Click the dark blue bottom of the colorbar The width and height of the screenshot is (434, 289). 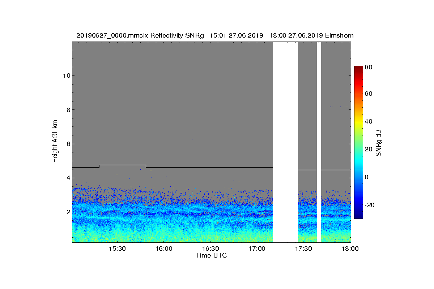358,215
